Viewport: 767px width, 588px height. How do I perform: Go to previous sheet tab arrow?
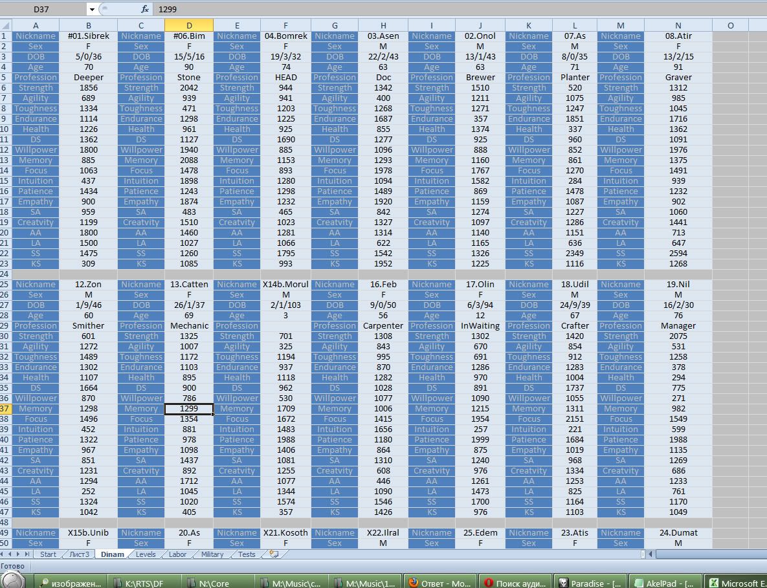(x=11, y=554)
